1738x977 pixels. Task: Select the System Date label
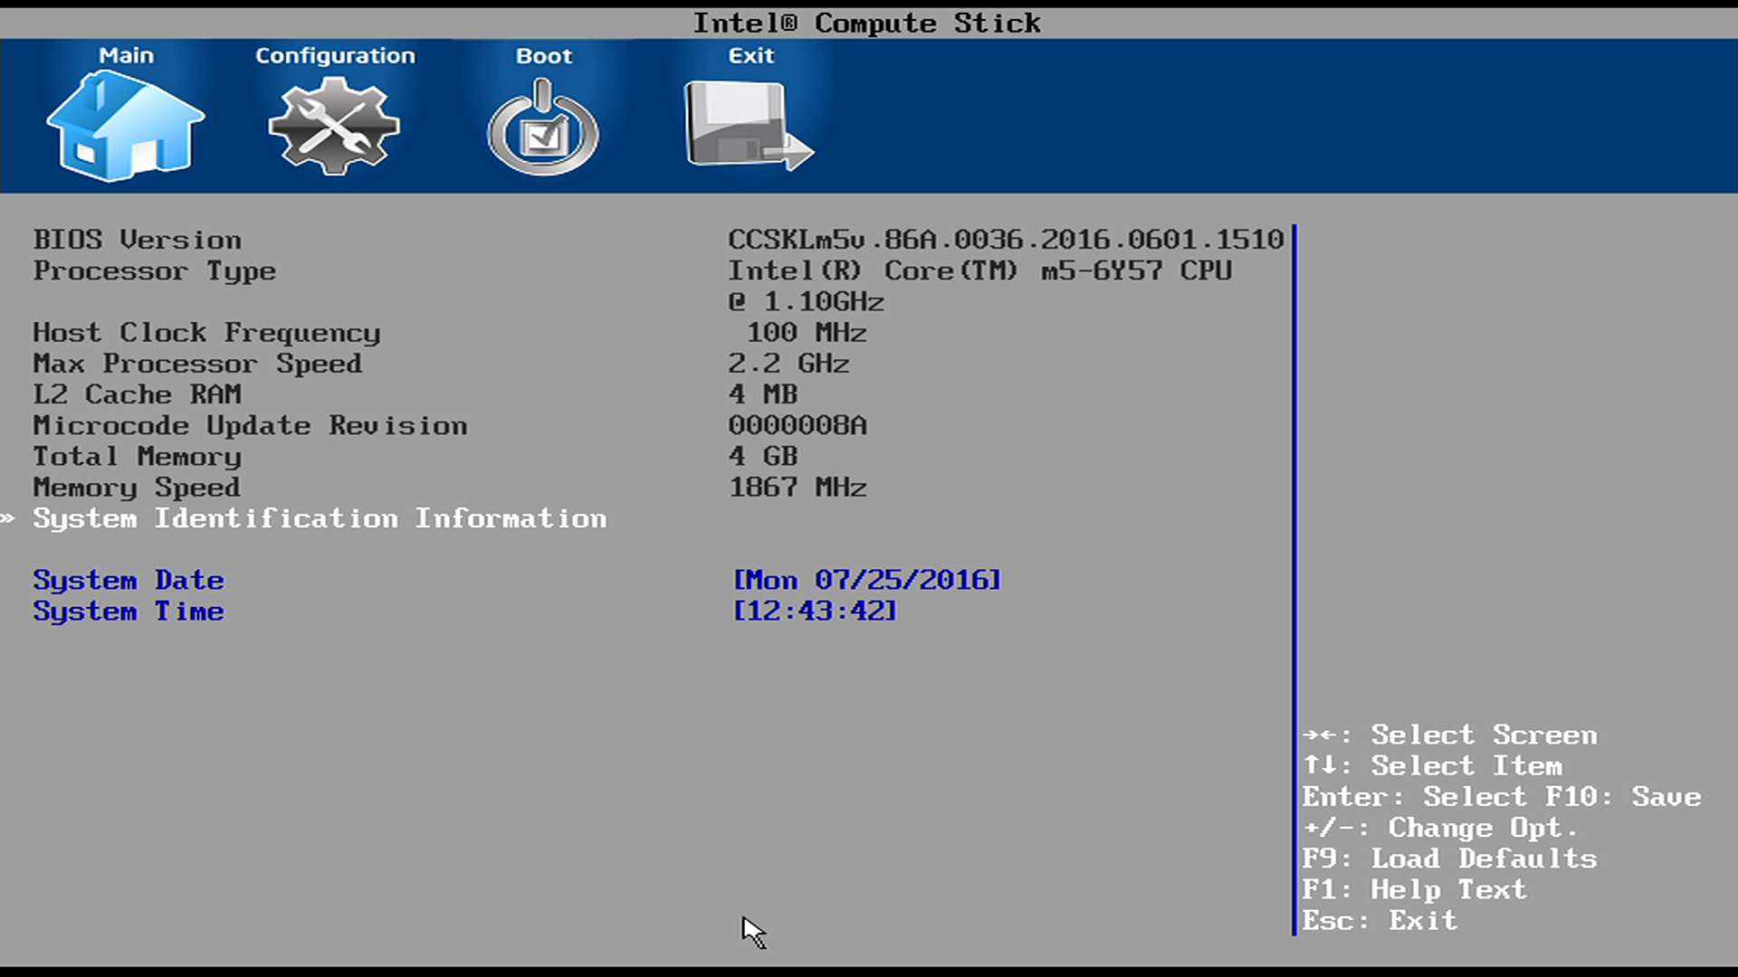click(129, 580)
